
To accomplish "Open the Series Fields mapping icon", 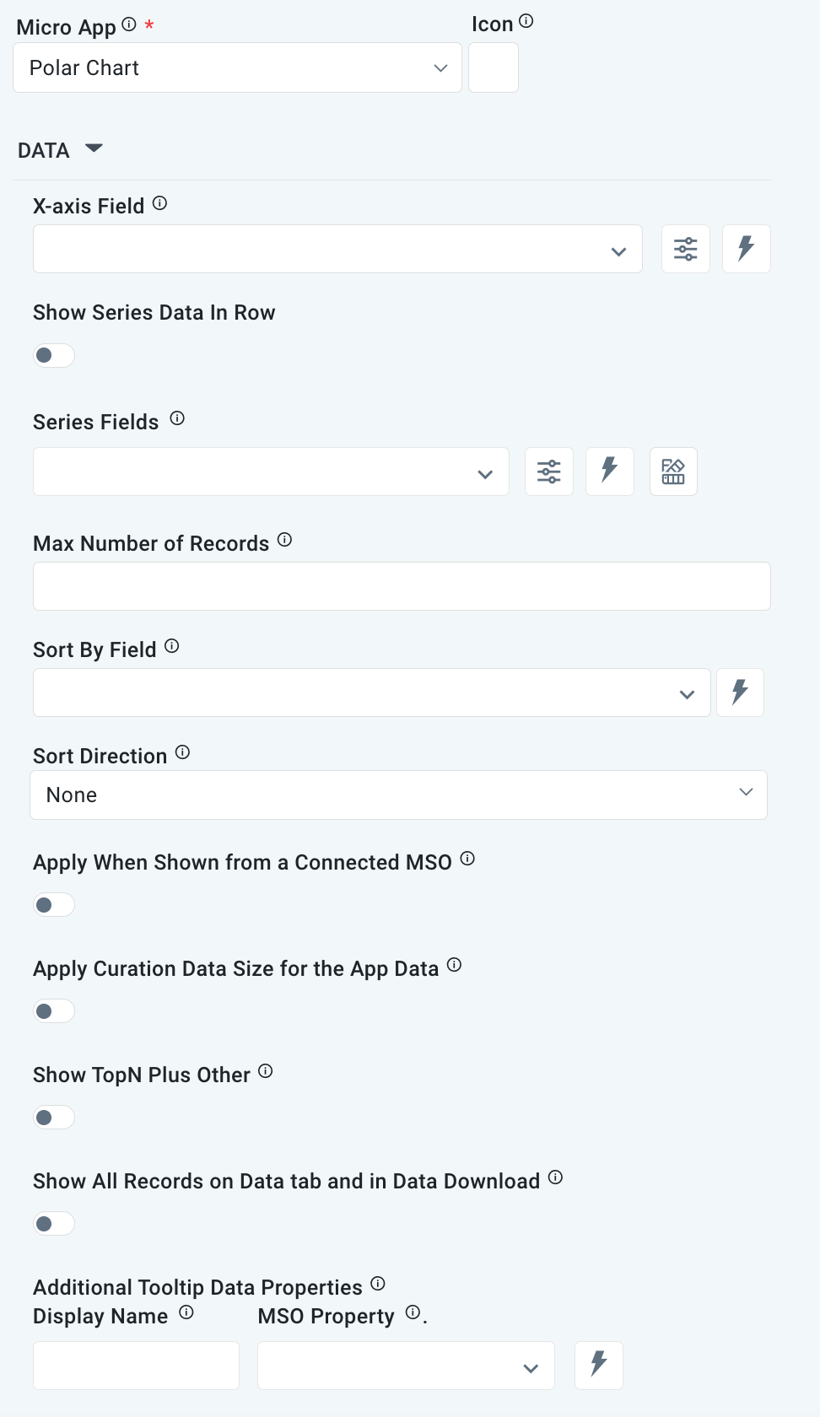I will tap(673, 471).
